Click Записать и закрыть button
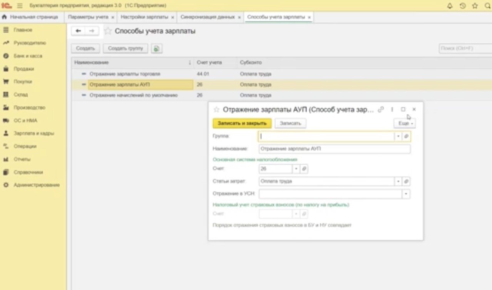 [x=242, y=123]
